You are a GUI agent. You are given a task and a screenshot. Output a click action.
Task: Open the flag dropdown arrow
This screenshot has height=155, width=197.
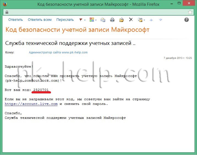pos(85,20)
